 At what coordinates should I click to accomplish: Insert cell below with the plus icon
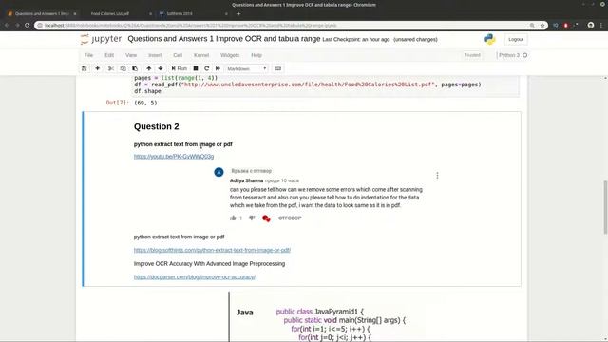(x=97, y=68)
